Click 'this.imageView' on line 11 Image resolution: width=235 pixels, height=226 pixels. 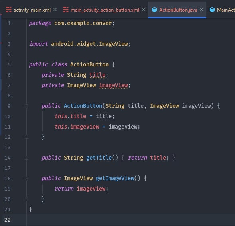[x=77, y=127]
